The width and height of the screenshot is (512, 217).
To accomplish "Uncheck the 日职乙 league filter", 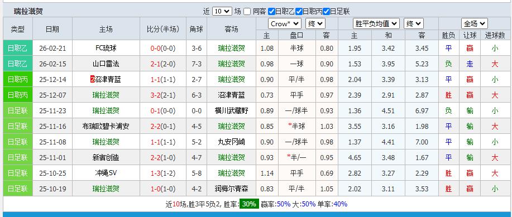I will (271, 11).
